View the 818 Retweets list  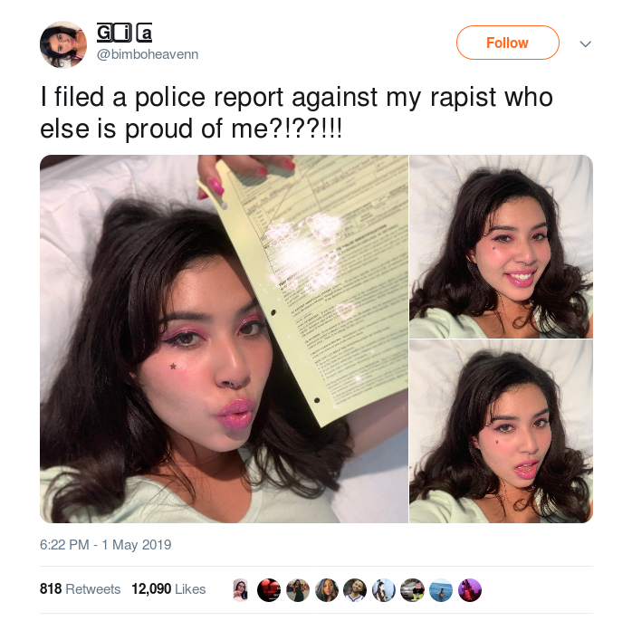[81, 589]
